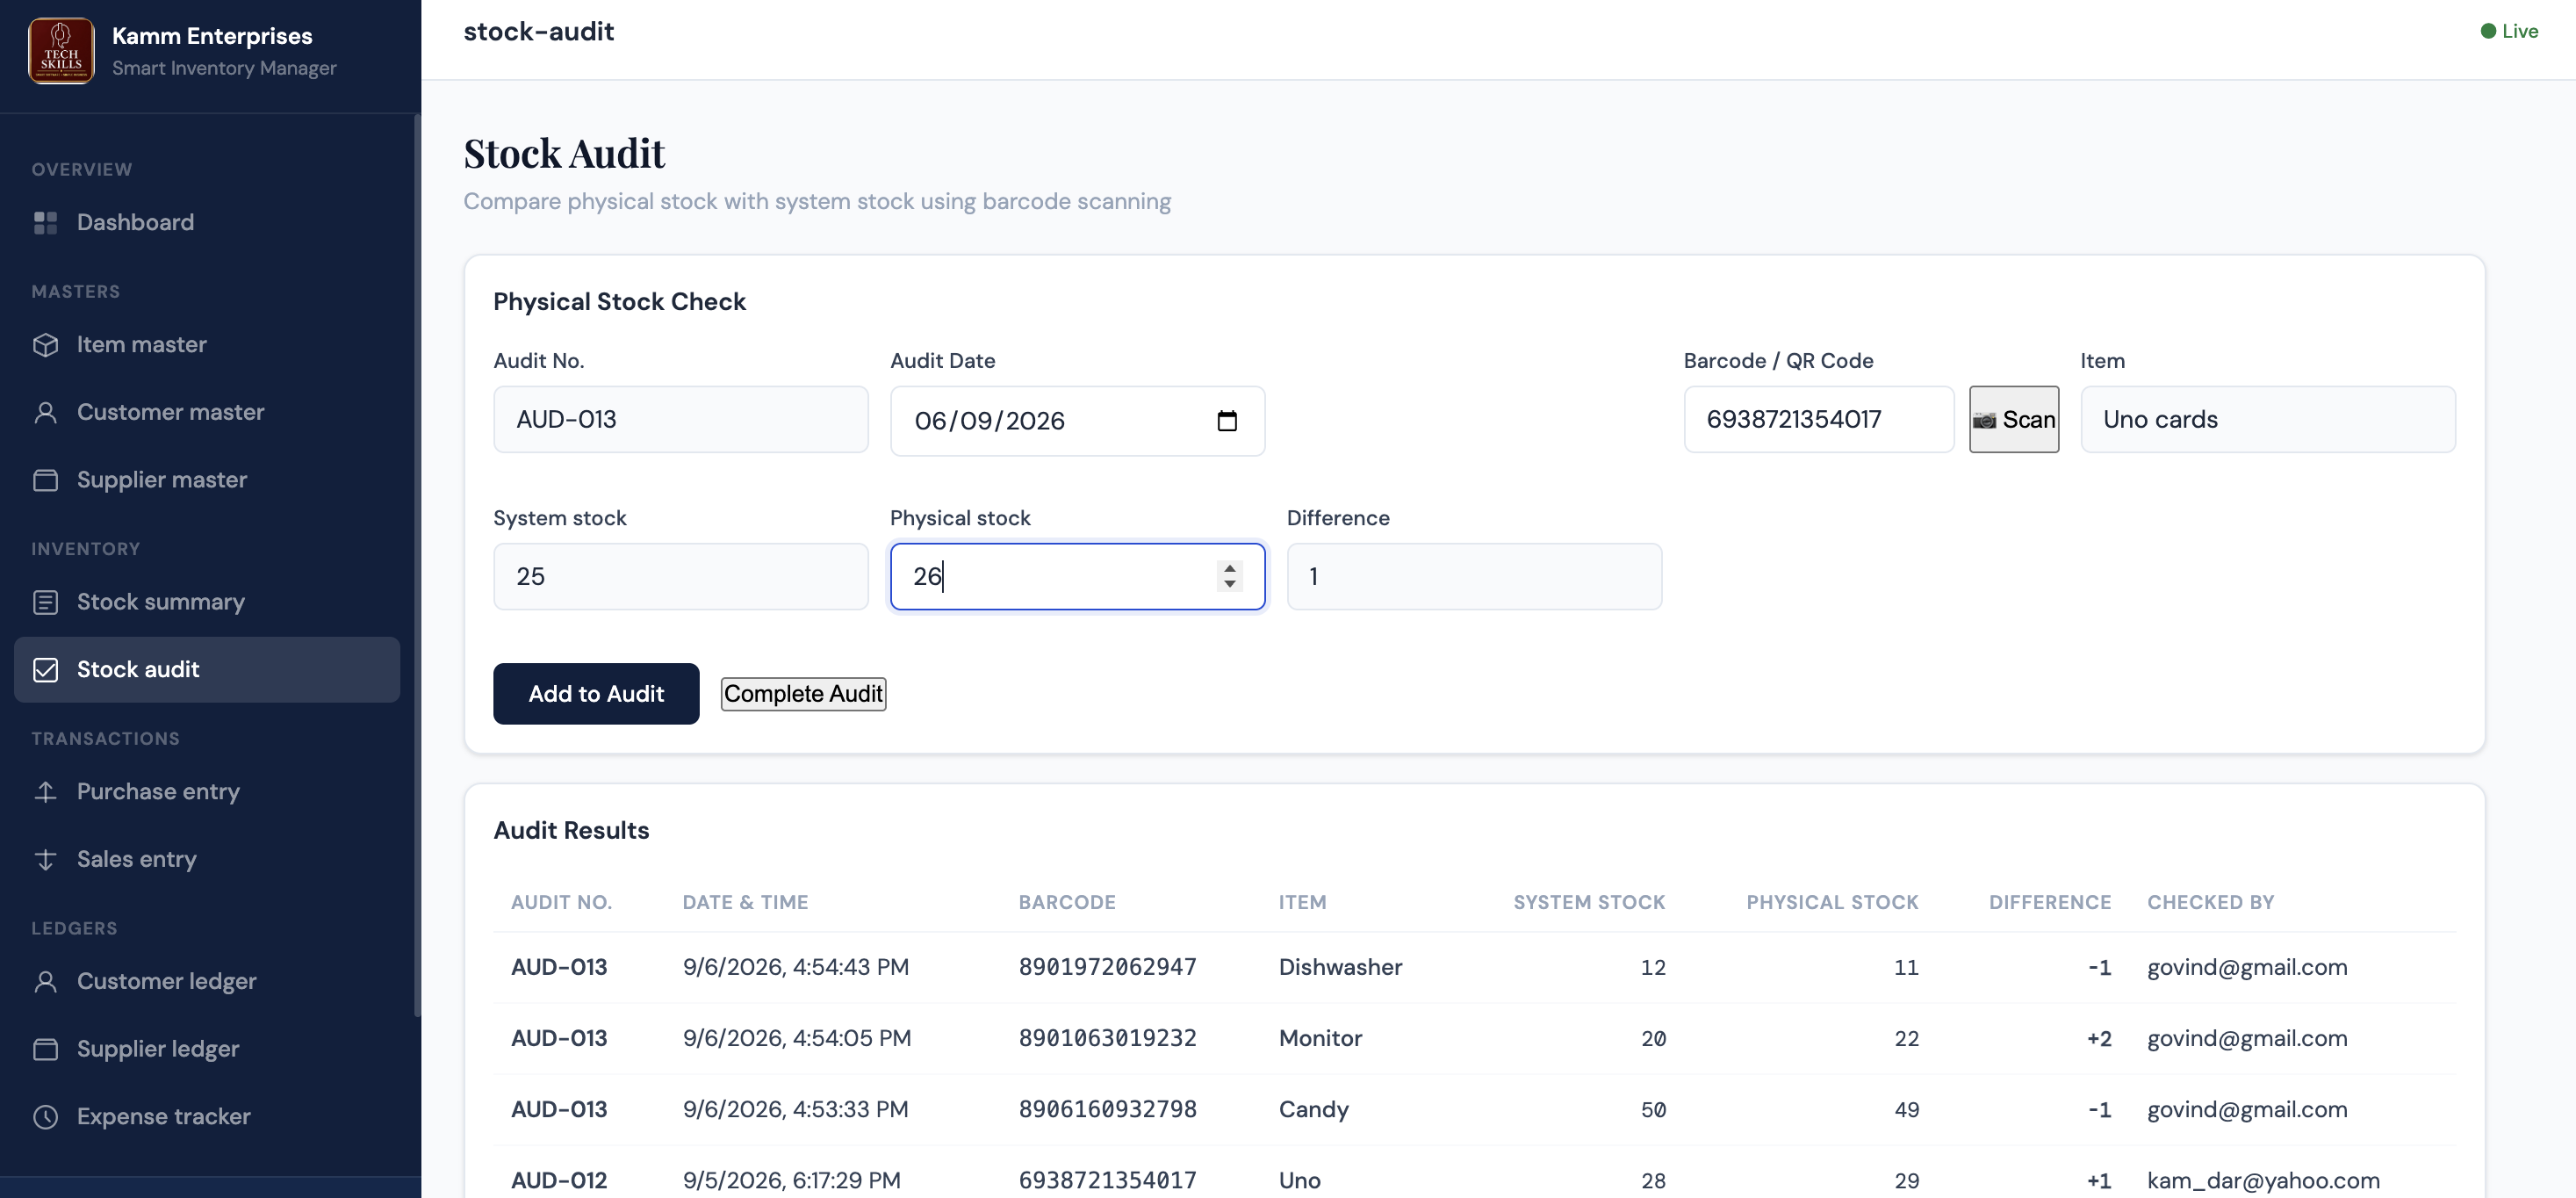Click the Stock audit checkmark icon

click(x=45, y=670)
